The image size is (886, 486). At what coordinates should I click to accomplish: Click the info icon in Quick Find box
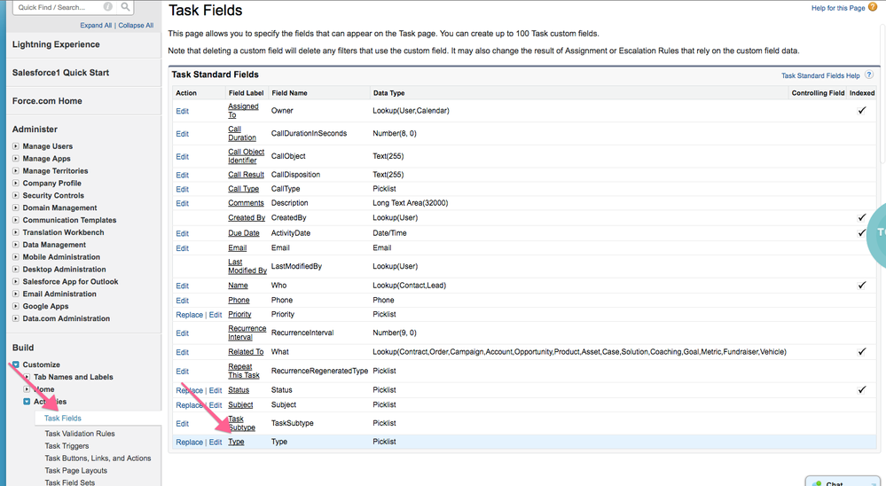(107, 7)
